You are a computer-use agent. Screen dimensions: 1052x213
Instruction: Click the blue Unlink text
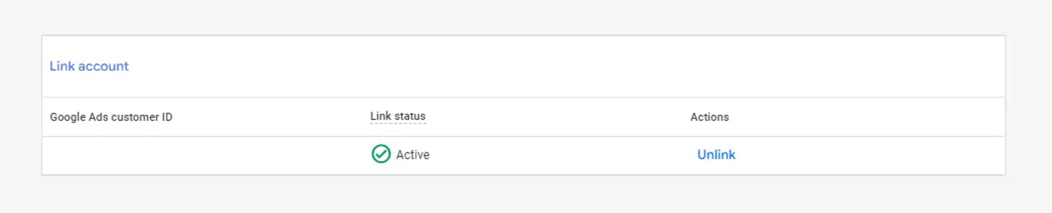[x=716, y=155]
